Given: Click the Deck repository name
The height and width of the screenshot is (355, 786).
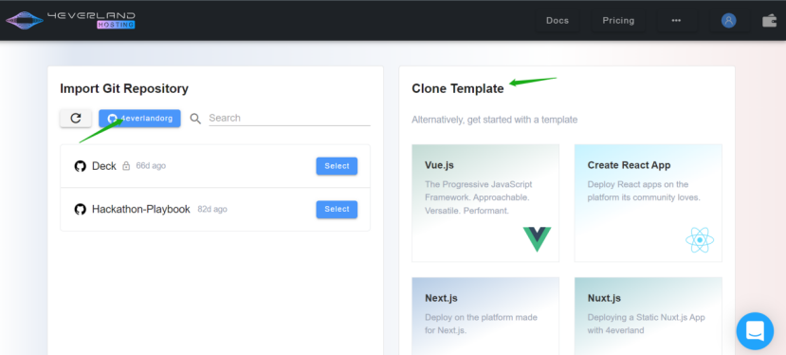Looking at the screenshot, I should pyautogui.click(x=103, y=166).
